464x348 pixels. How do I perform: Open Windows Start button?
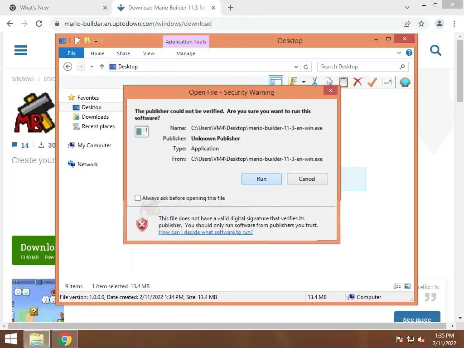click(11, 339)
